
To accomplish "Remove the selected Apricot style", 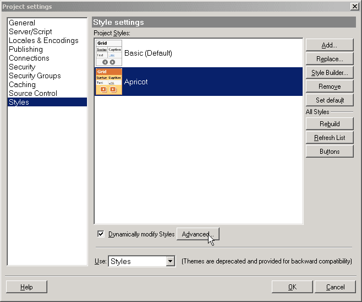I will coord(329,87).
